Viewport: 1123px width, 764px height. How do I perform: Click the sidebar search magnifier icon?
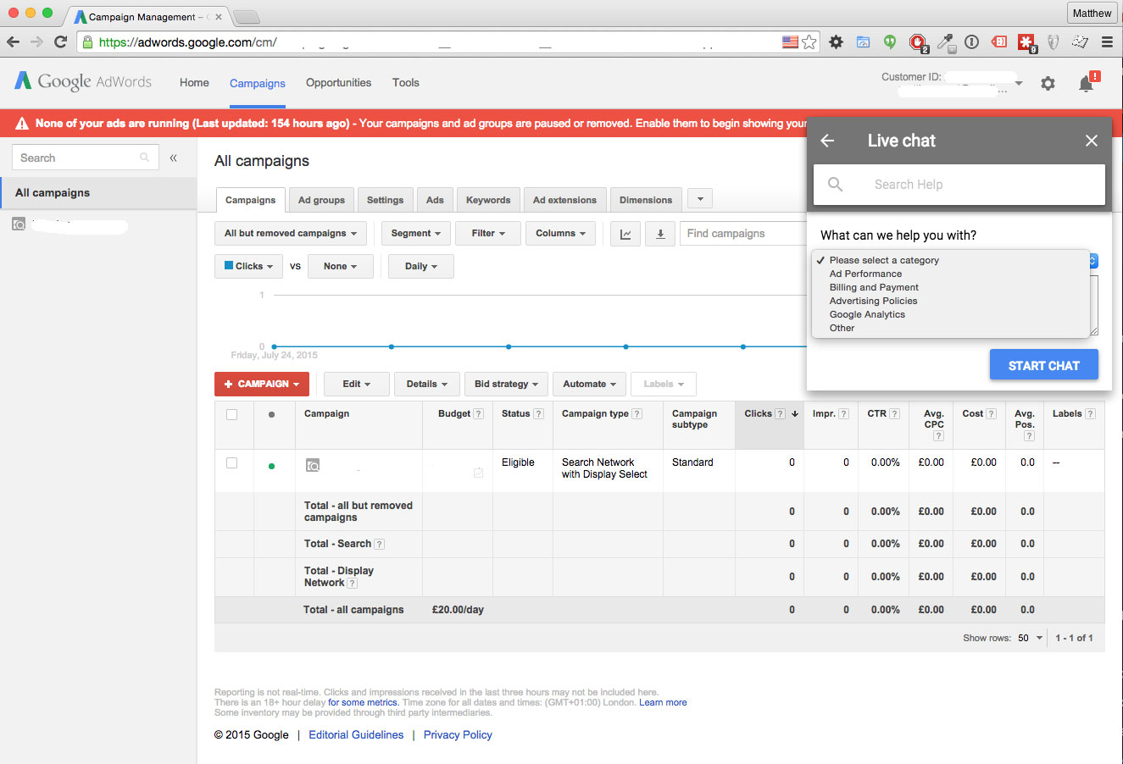(x=145, y=158)
